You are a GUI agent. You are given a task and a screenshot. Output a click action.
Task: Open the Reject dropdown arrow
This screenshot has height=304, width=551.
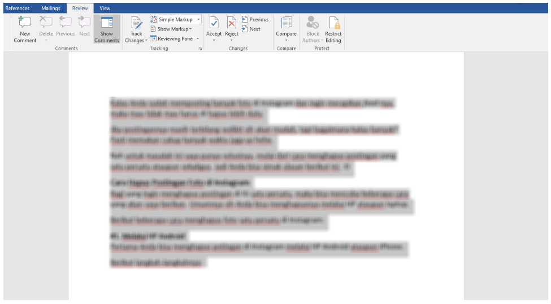[x=232, y=41]
